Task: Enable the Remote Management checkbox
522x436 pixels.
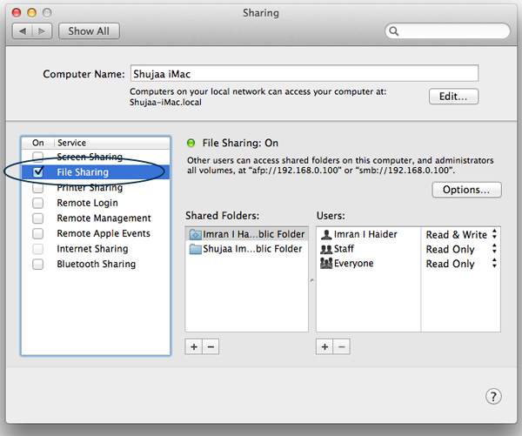Action: 38,218
